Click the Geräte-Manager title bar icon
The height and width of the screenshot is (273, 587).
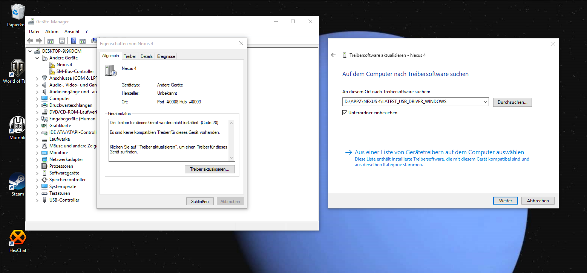tap(31, 22)
